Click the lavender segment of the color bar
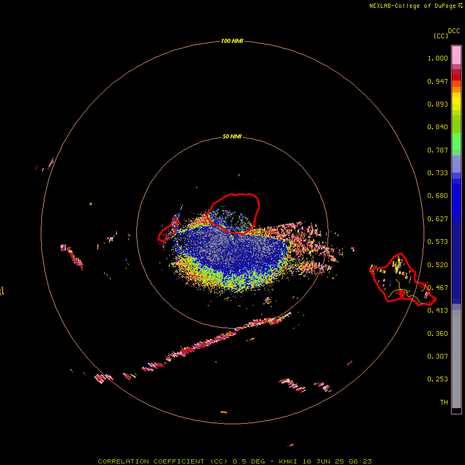Screen dimensions: 465x465 point(456,164)
